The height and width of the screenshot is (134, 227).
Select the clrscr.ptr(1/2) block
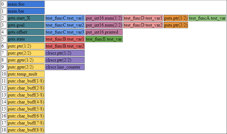[x=65, y=53]
